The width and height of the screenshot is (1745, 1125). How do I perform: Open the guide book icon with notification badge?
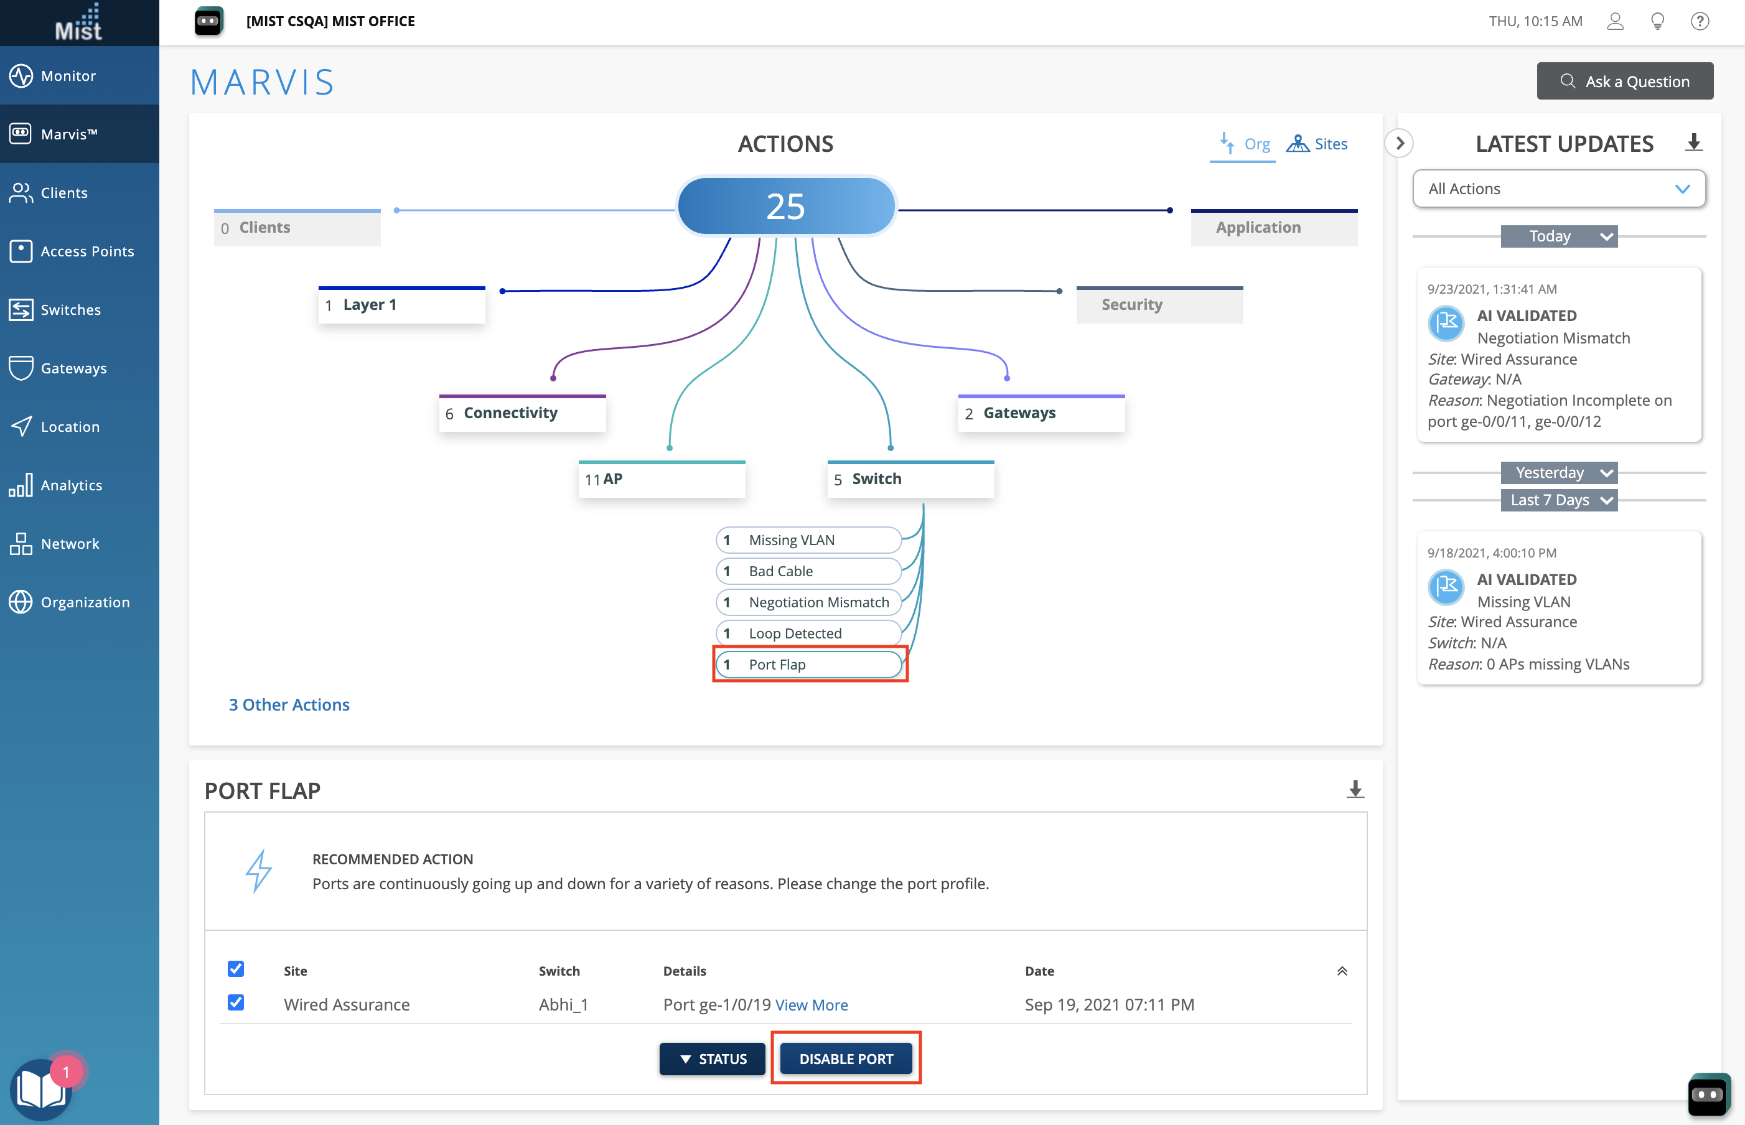[41, 1088]
